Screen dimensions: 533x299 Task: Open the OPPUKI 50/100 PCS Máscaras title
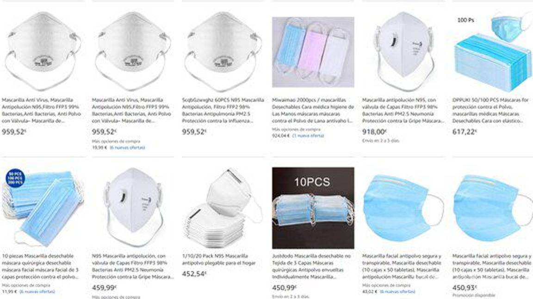pyautogui.click(x=491, y=110)
